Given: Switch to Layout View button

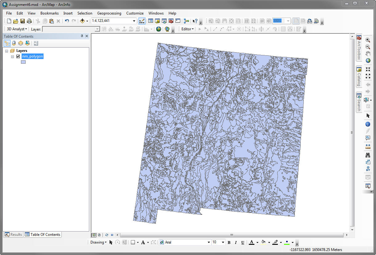Looking at the screenshot, I should [x=99, y=235].
